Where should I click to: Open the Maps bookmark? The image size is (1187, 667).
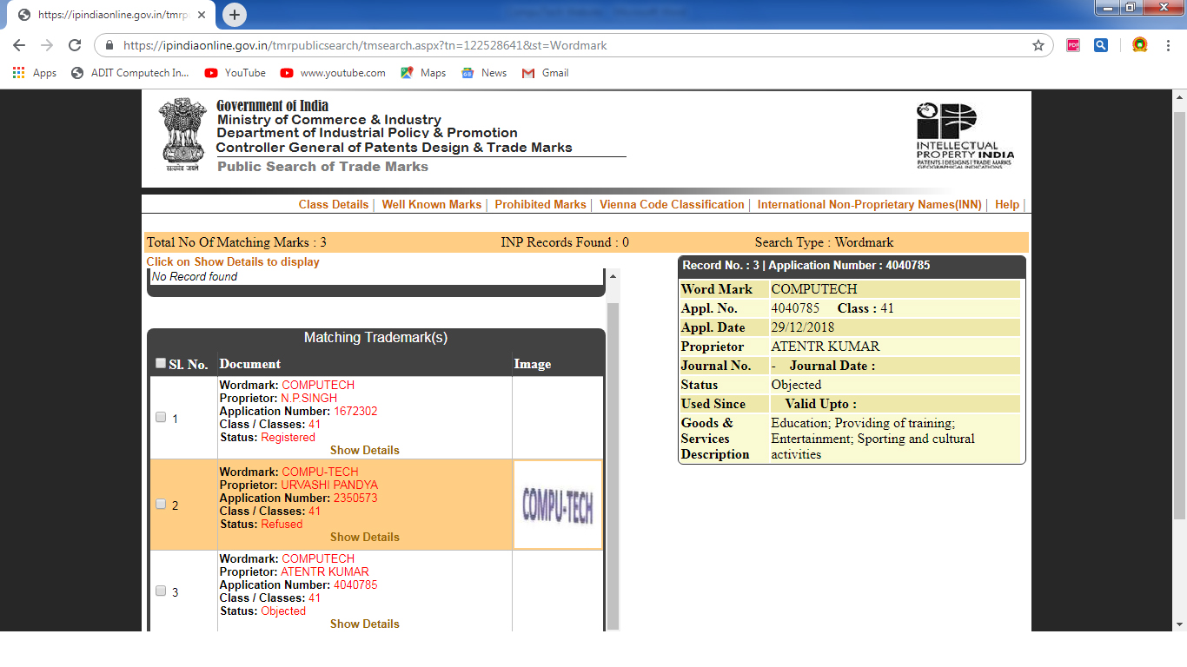point(423,73)
